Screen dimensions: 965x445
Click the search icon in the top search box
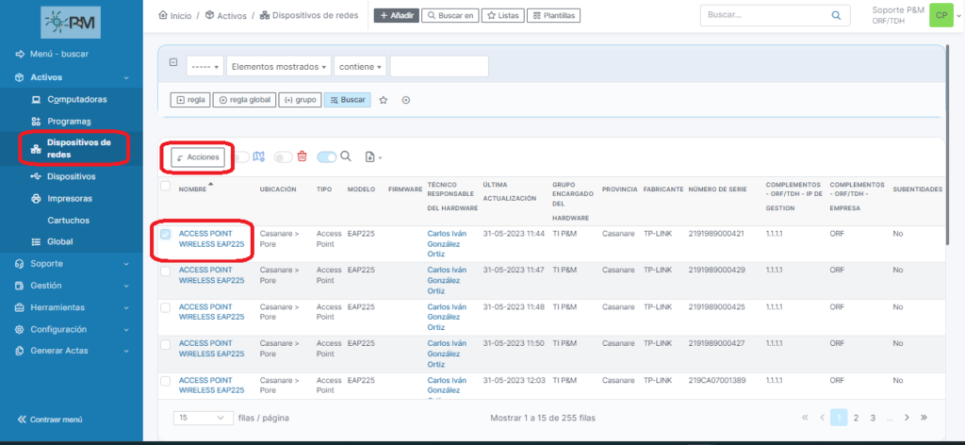[835, 15]
